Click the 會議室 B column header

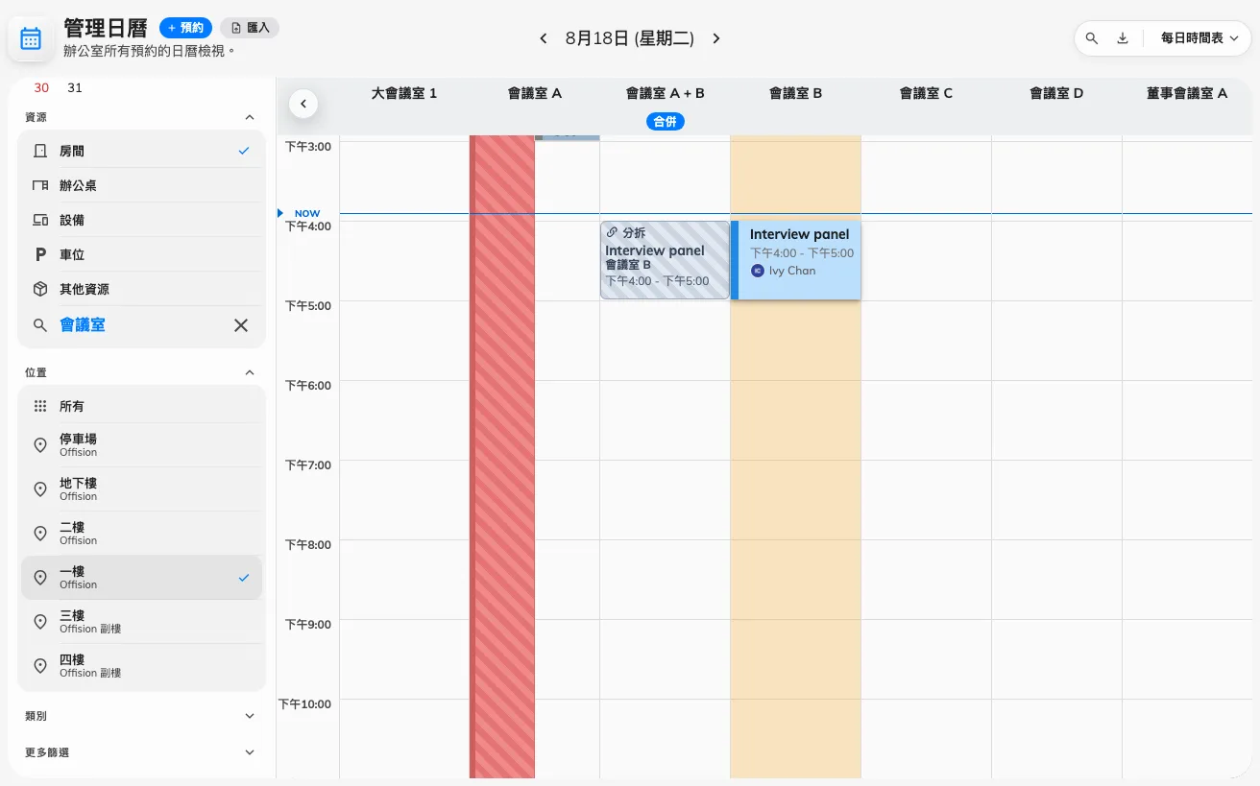(796, 93)
